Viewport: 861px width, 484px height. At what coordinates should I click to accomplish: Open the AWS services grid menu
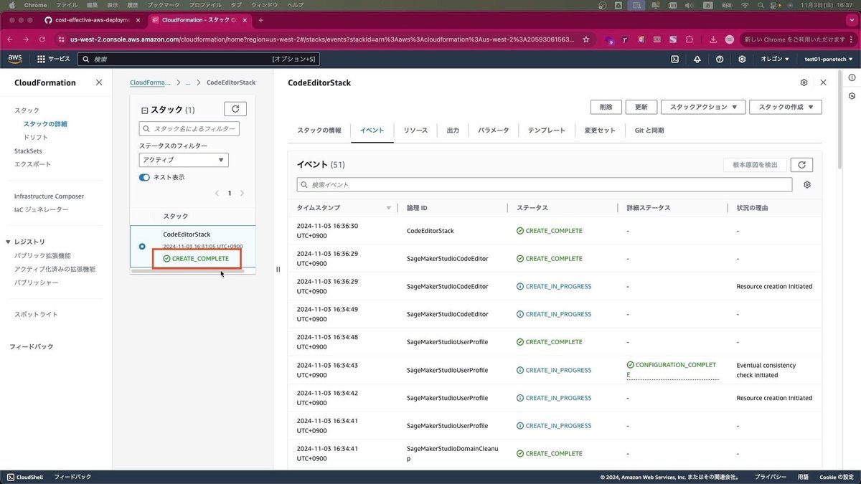click(x=41, y=59)
